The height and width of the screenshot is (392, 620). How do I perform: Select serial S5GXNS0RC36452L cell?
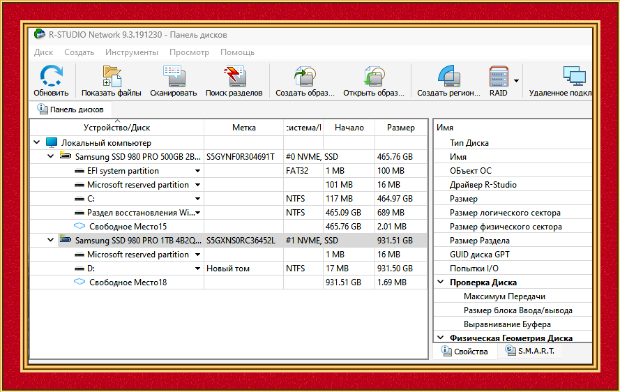coord(243,241)
